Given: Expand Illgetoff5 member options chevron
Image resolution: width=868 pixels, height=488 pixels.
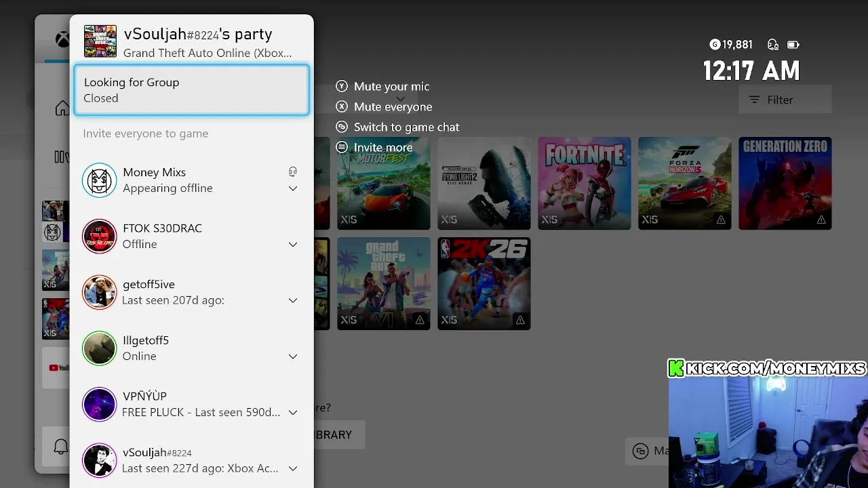Looking at the screenshot, I should [x=293, y=357].
